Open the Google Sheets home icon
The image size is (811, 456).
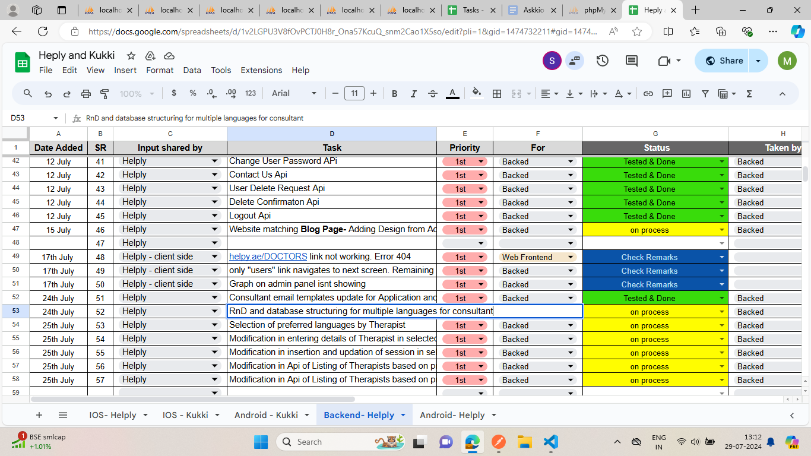pyautogui.click(x=23, y=62)
